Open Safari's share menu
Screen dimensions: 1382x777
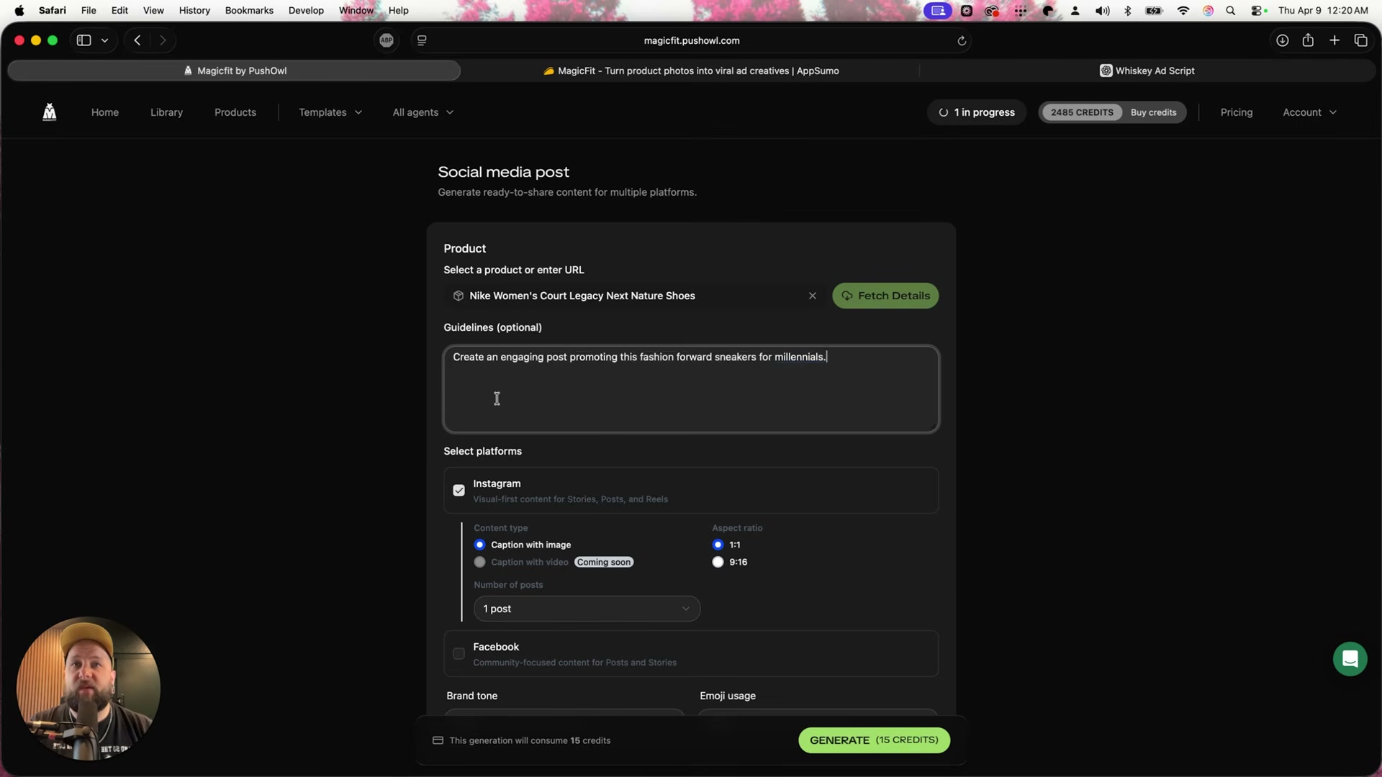[x=1308, y=40]
